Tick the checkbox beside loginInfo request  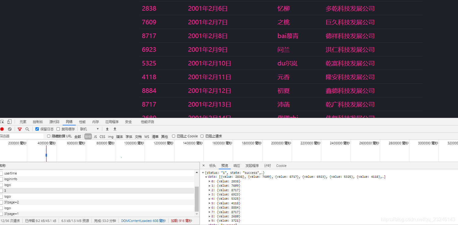coord(1,179)
